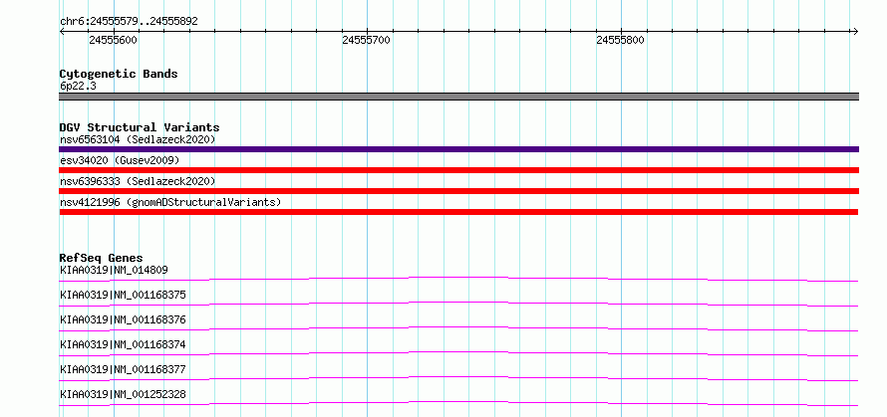This screenshot has height=417, width=887.
Task: Click the KIAA0319|NM_001168374 transcript label
Action: [x=123, y=344]
